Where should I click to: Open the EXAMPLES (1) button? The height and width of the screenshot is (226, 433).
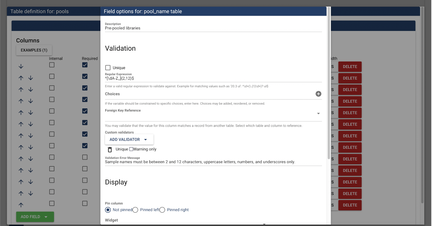[x=34, y=50]
